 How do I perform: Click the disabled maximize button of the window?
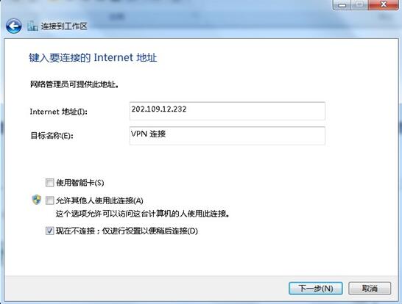(x=360, y=4)
